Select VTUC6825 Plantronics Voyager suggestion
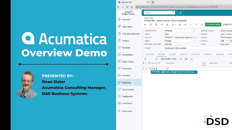The height and width of the screenshot is (130, 232). click(x=174, y=72)
